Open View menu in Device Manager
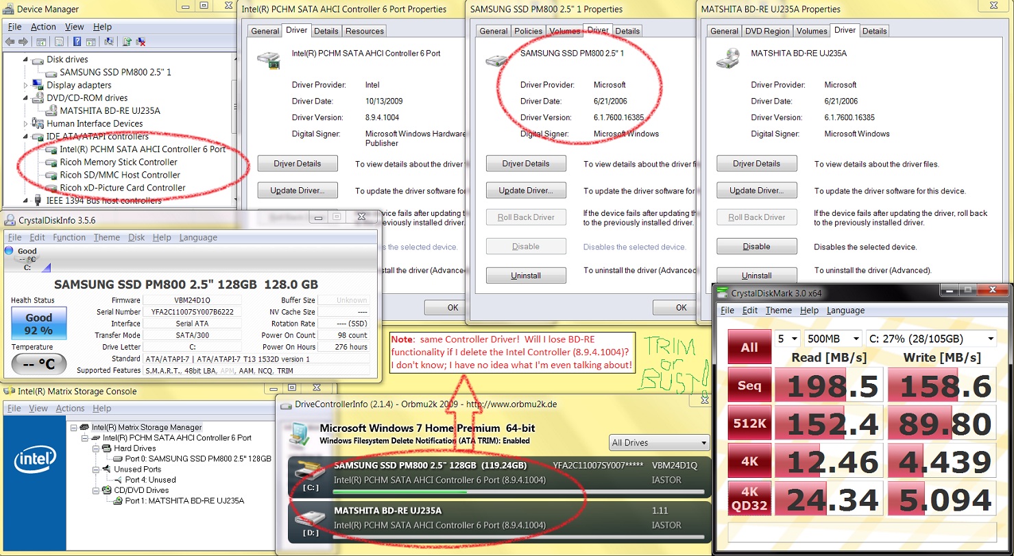Viewport: 1014px width, 556px height. 74,27
